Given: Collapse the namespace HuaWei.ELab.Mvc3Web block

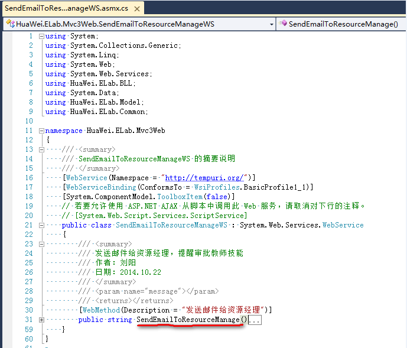Looking at the screenshot, I should pos(41,131).
